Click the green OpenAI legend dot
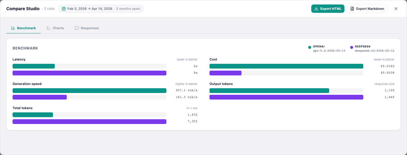 point(310,47)
